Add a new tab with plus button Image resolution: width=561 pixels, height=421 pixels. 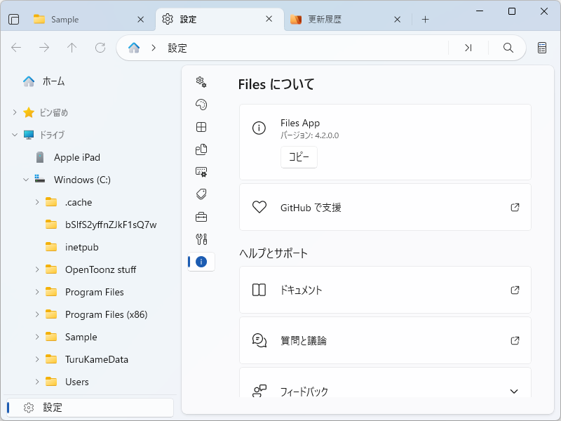click(425, 20)
